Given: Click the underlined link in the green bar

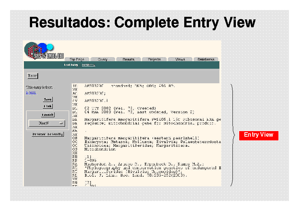Looking at the screenshot, I should pyautogui.click(x=89, y=65).
